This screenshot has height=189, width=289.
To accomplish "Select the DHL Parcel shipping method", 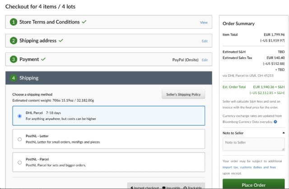I will click(x=19, y=116).
